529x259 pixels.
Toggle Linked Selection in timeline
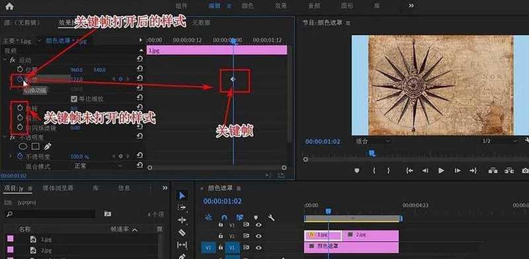(x=239, y=217)
